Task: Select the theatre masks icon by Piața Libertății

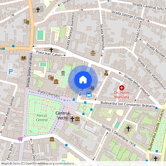Action: coord(51,78)
